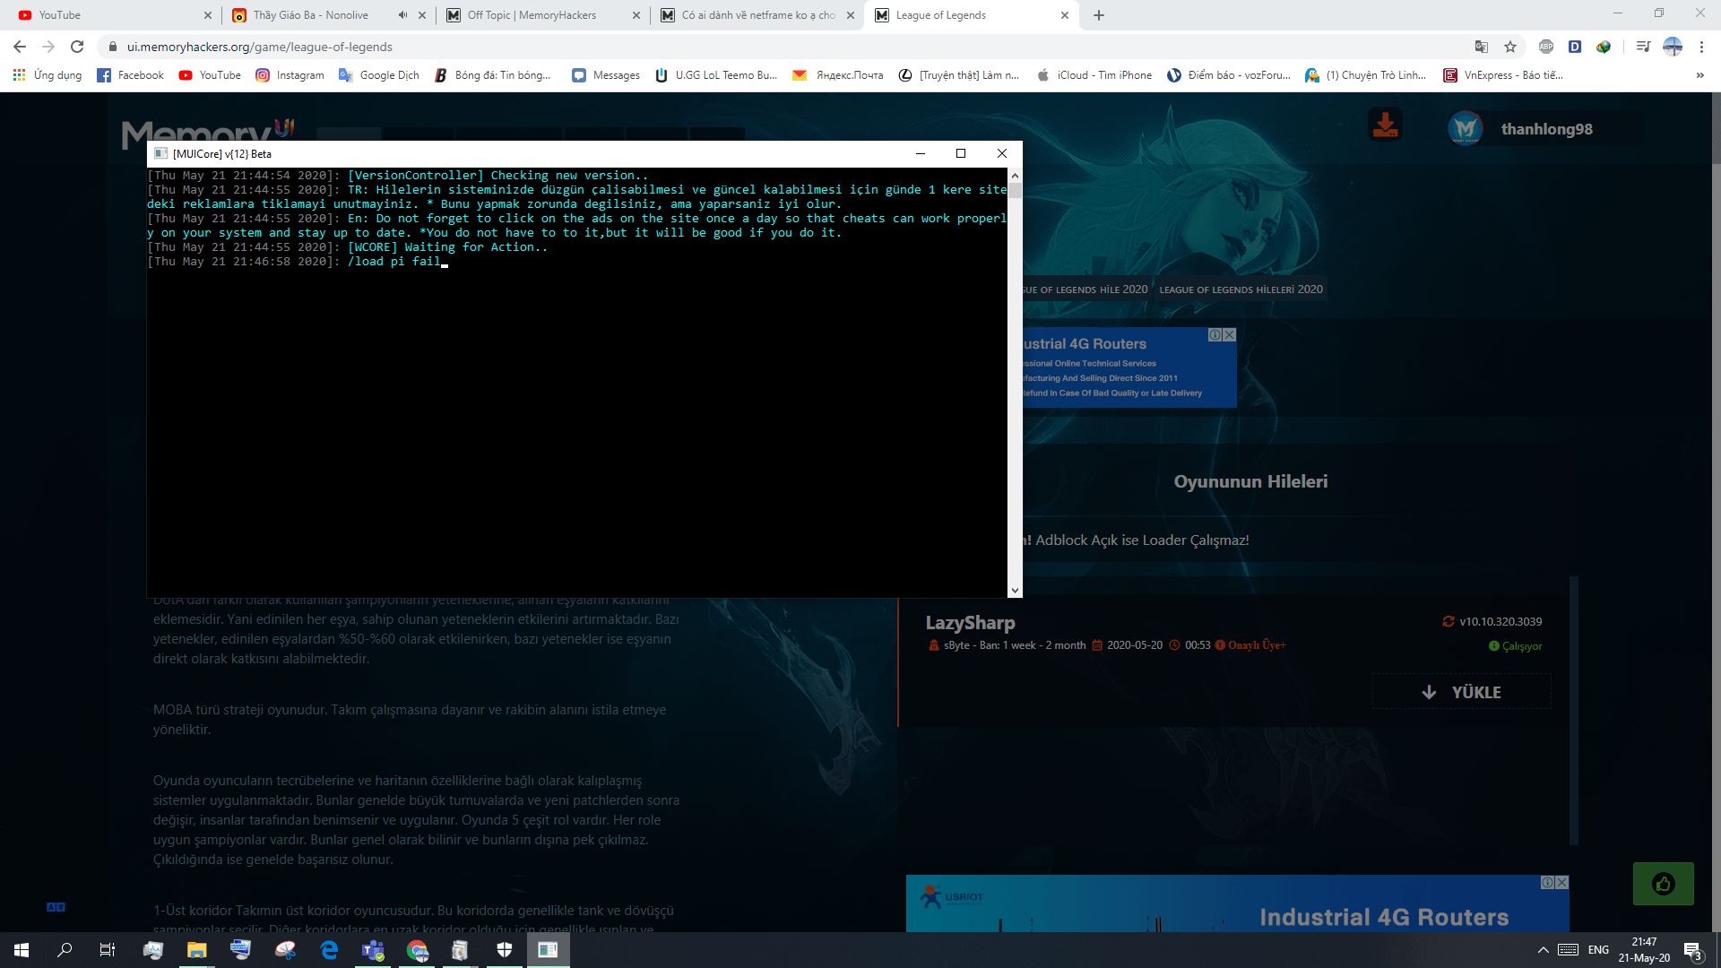Open the thanhlong98 profile avatar
The image size is (1721, 968).
click(1466, 128)
